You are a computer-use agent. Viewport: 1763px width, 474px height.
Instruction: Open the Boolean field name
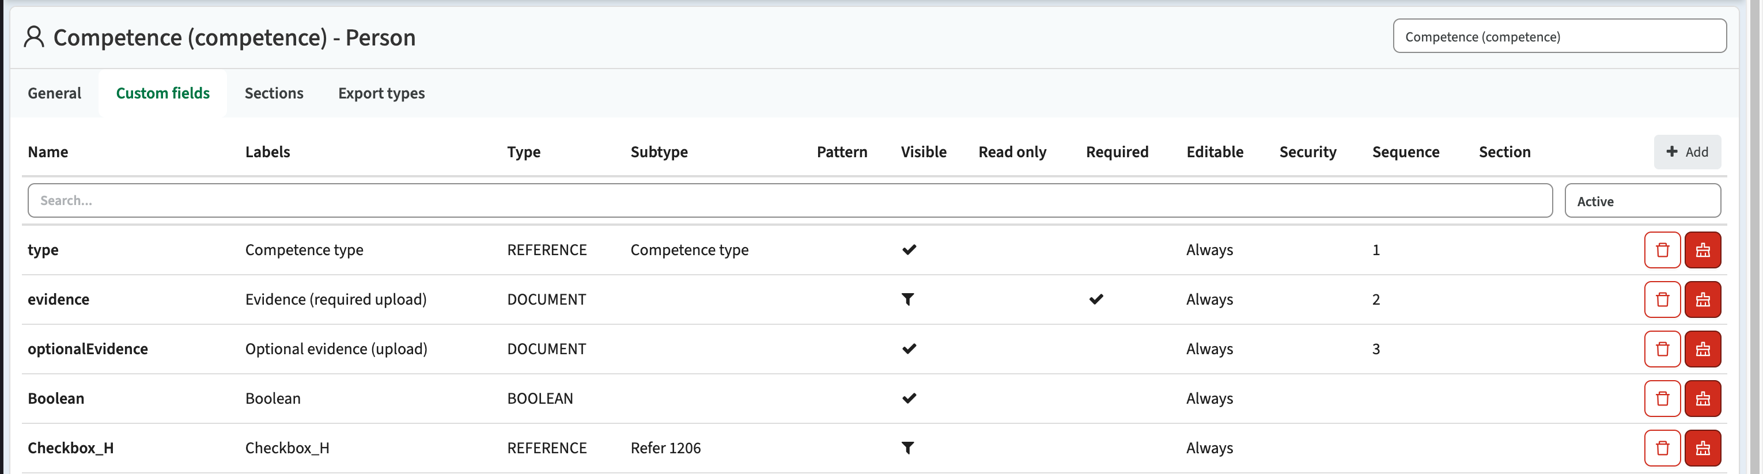coord(56,399)
